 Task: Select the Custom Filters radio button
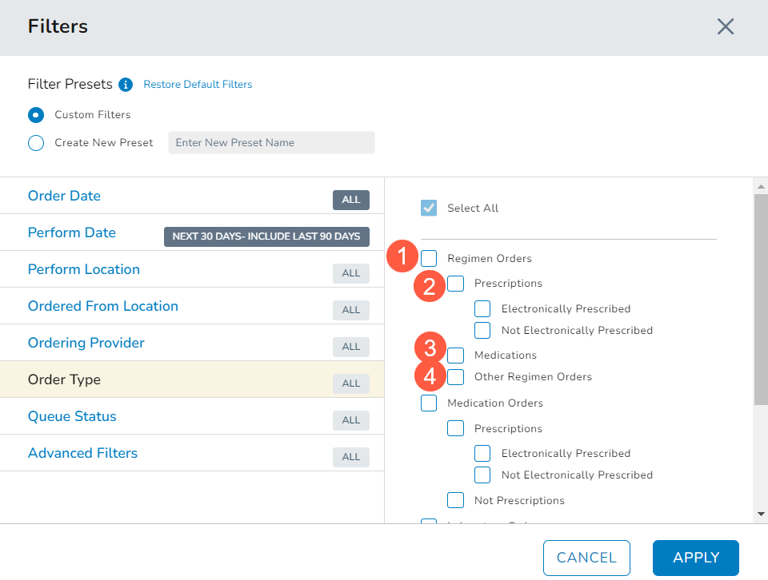pos(36,115)
